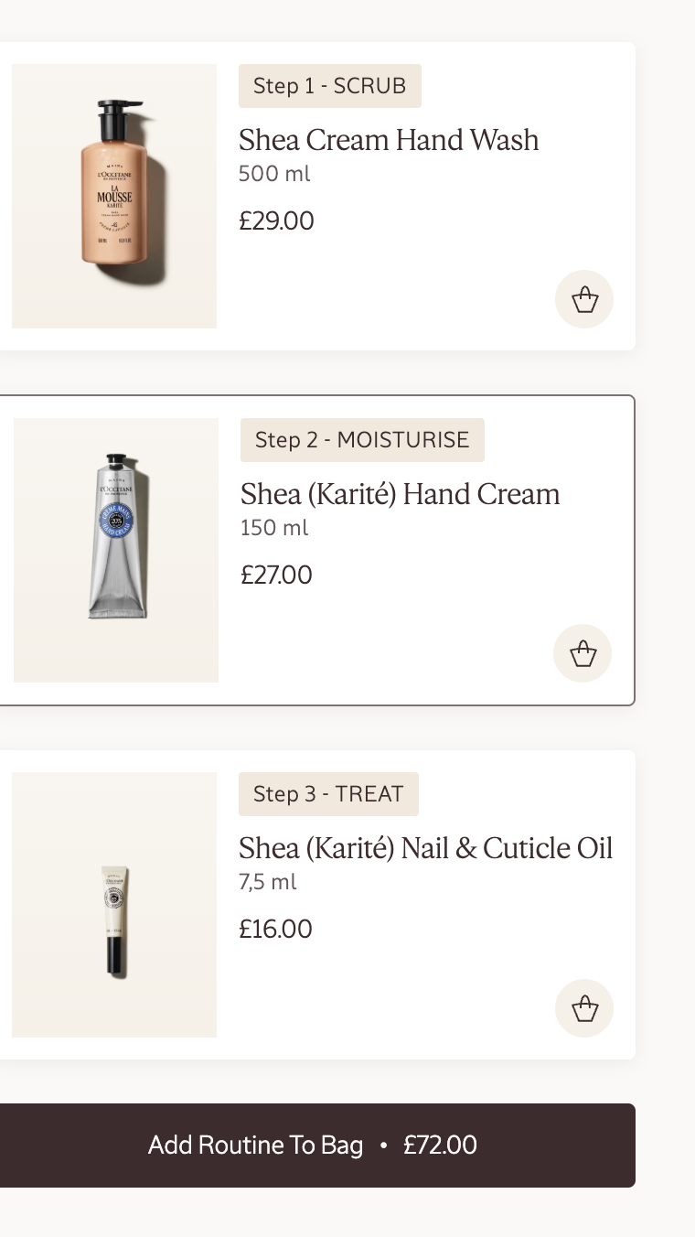Click the Step 3 - TREAT badge
695x1237 pixels.
click(328, 794)
